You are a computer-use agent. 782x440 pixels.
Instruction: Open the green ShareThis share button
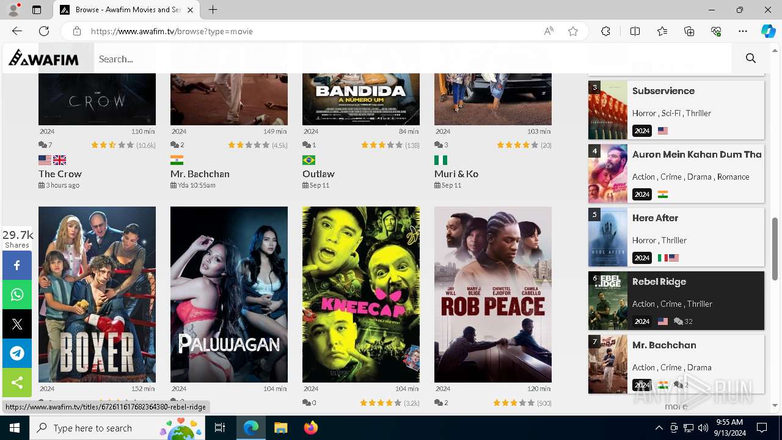pyautogui.click(x=17, y=383)
